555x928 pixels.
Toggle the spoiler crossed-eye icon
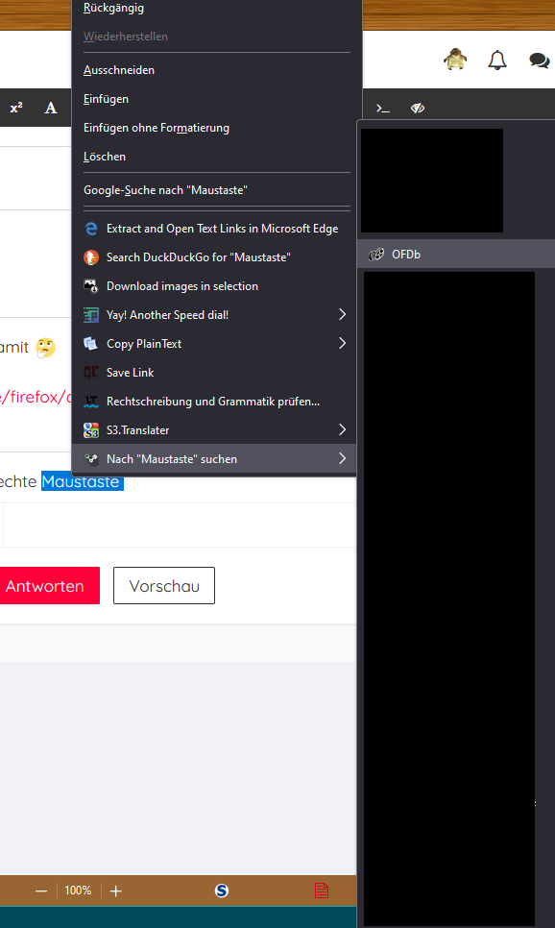click(x=418, y=108)
